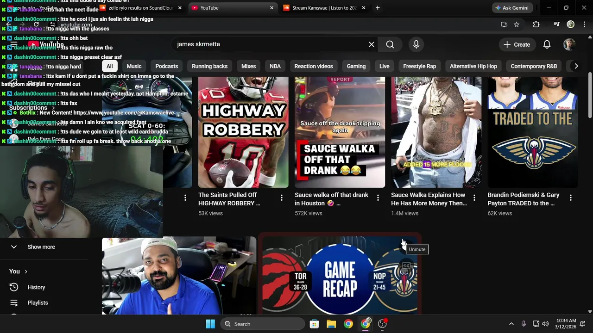Open more options for Brandin Podiemski video
Viewport: 593px width, 333px height.
[x=570, y=198]
